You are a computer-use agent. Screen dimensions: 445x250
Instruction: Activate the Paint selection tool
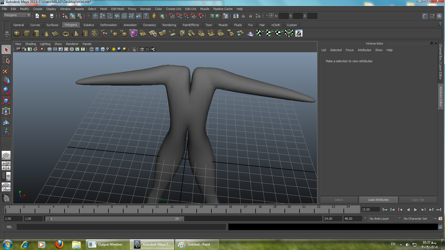point(6,70)
